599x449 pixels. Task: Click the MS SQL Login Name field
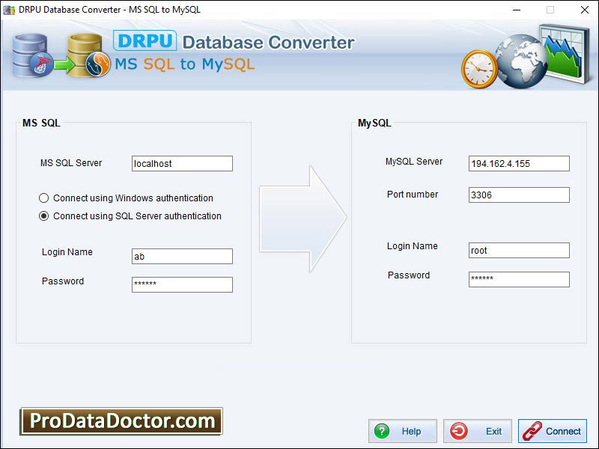(x=182, y=256)
